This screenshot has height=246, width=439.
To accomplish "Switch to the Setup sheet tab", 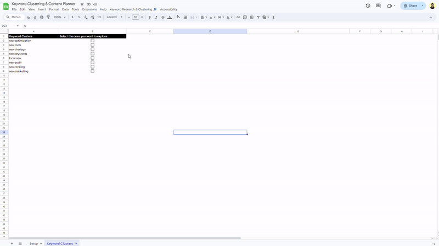I will [x=33, y=244].
